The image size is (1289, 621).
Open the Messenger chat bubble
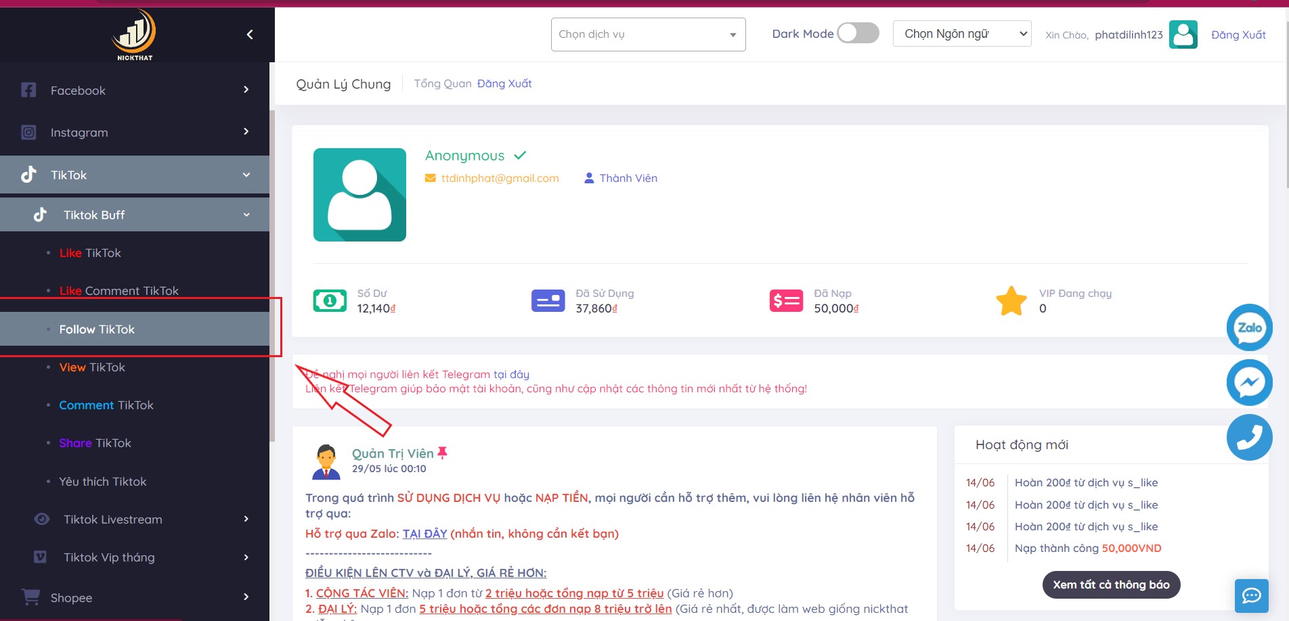tap(1250, 382)
